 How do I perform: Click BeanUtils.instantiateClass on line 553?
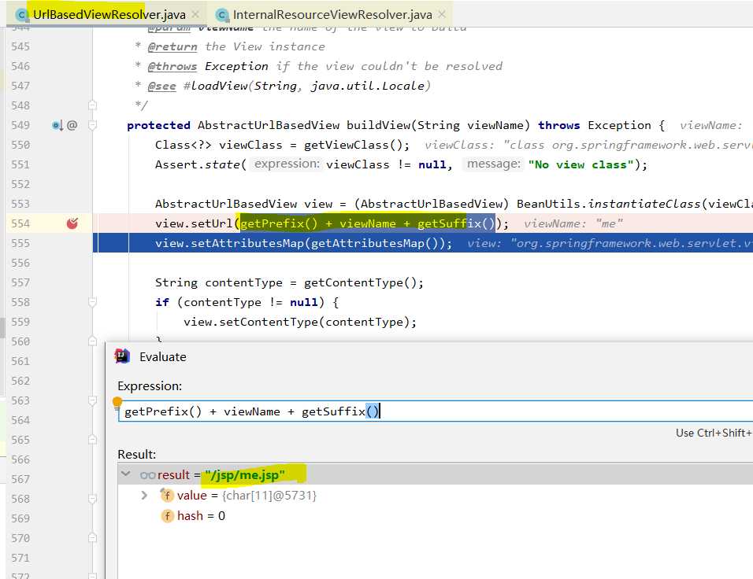608,204
